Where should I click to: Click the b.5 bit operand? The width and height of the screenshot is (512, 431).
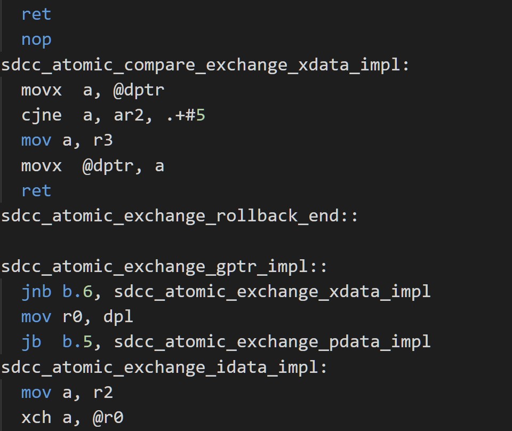tap(77, 342)
